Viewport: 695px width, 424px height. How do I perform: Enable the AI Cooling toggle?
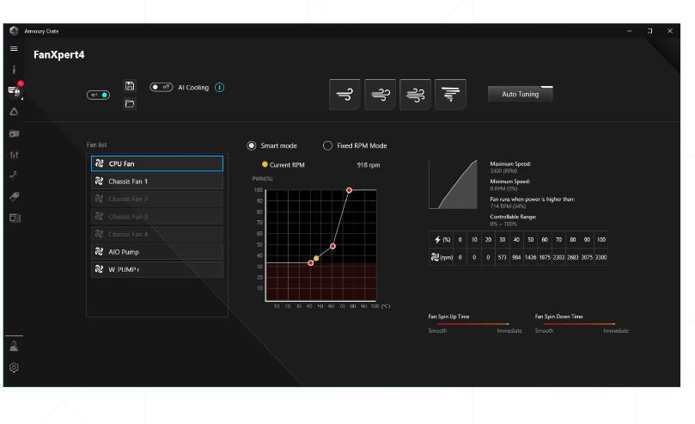[x=161, y=87]
